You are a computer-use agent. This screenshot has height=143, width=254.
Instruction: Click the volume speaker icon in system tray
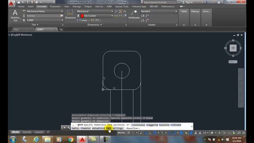[223, 139]
